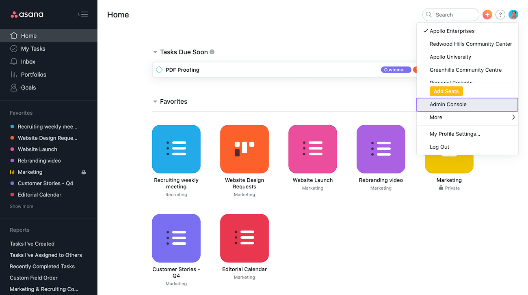
Task: Click the Portfolios bar chart icon
Action: pos(14,75)
